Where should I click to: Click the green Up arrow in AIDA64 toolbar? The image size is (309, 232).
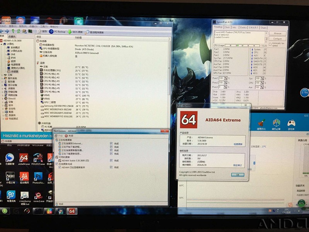coord(13,31)
